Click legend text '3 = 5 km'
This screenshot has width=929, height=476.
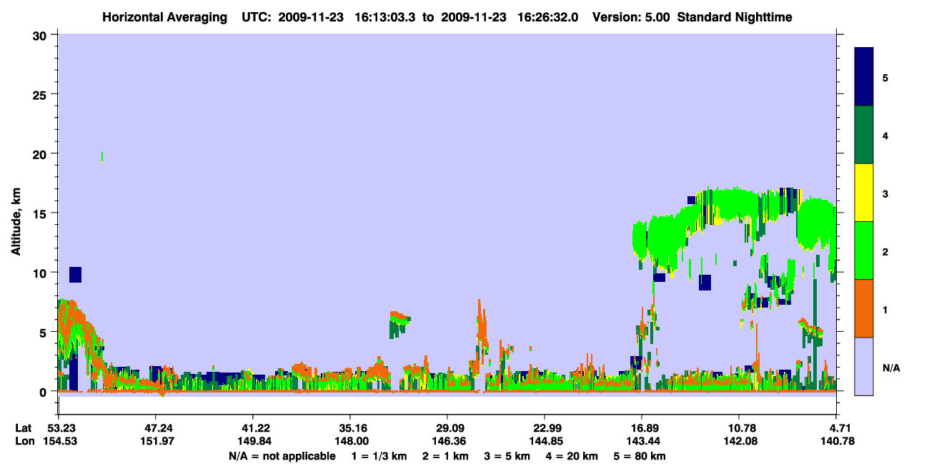click(508, 456)
